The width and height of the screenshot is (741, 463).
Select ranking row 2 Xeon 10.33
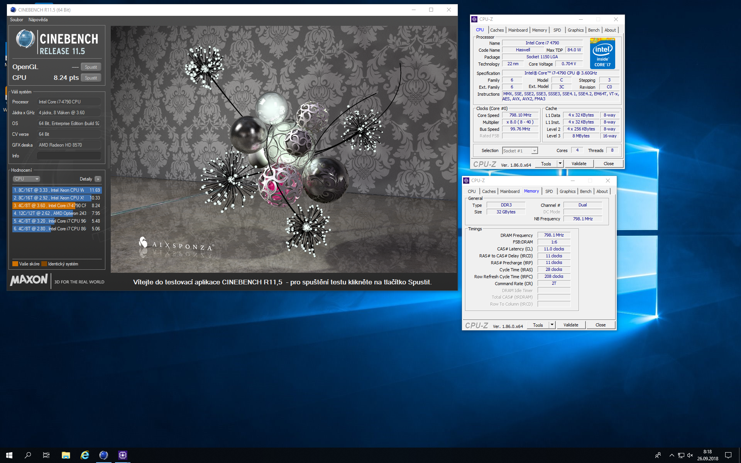57,198
